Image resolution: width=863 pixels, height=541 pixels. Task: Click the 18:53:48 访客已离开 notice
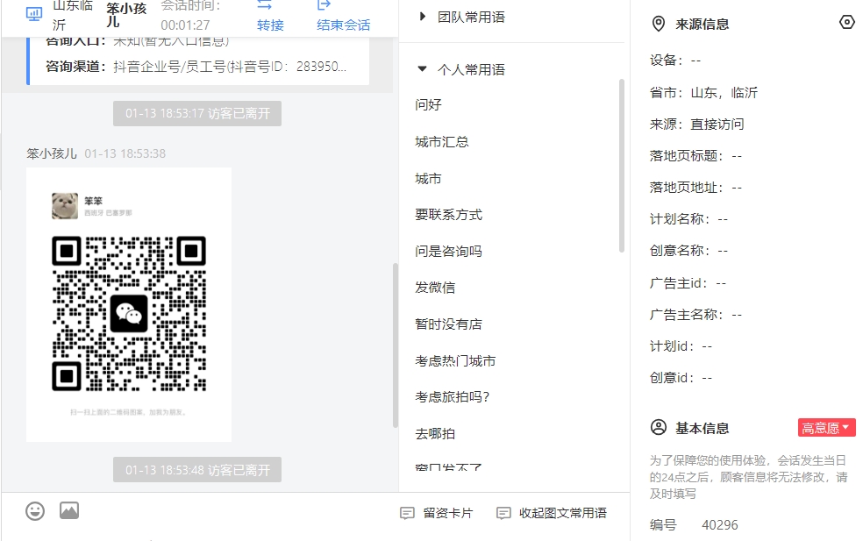pyautogui.click(x=197, y=470)
